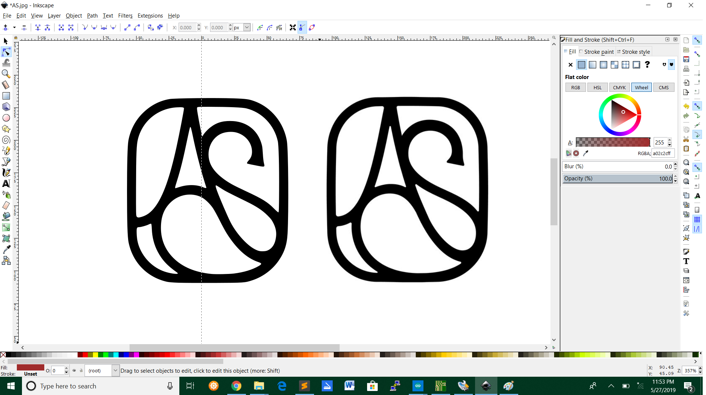Viewport: 706px width, 395px height.
Task: Click the Windows search box
Action: (101, 386)
